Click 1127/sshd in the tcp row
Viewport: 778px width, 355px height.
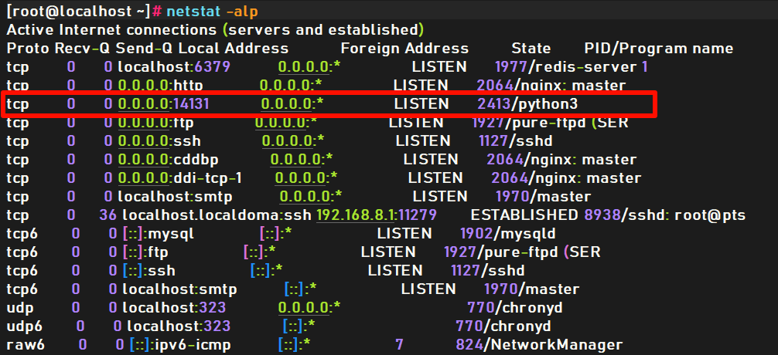pos(516,141)
